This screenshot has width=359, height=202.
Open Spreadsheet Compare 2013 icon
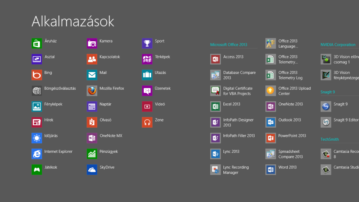coord(271,154)
